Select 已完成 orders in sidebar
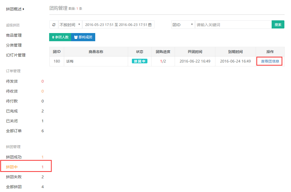Image resolution: width=291 pixels, height=192 pixels. pos(12,111)
